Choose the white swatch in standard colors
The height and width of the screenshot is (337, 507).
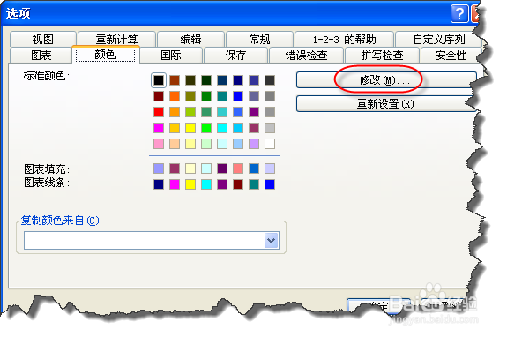270,144
